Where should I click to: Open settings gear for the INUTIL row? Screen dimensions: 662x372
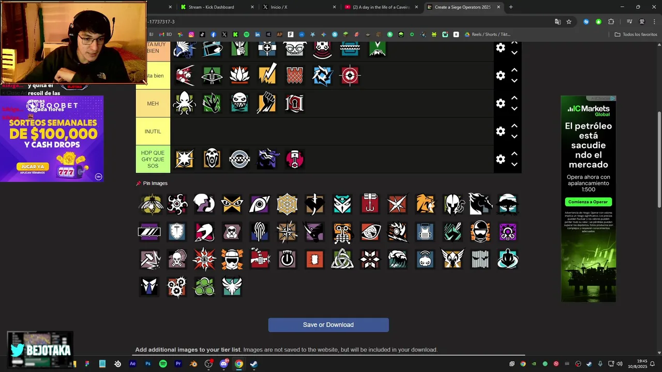[x=501, y=131]
